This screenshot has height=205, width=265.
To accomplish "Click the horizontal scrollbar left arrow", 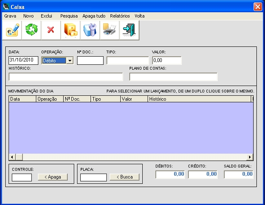I will point(12,157).
